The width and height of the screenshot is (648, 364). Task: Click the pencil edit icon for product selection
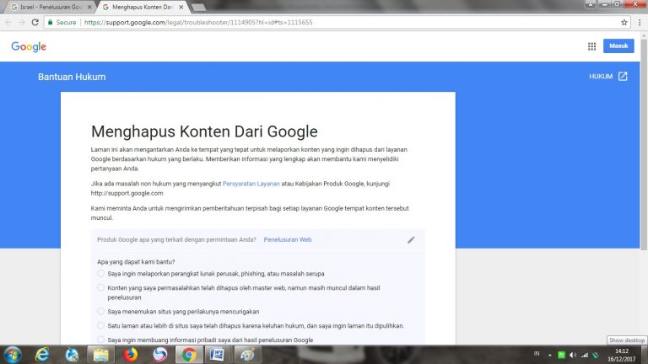pos(411,239)
